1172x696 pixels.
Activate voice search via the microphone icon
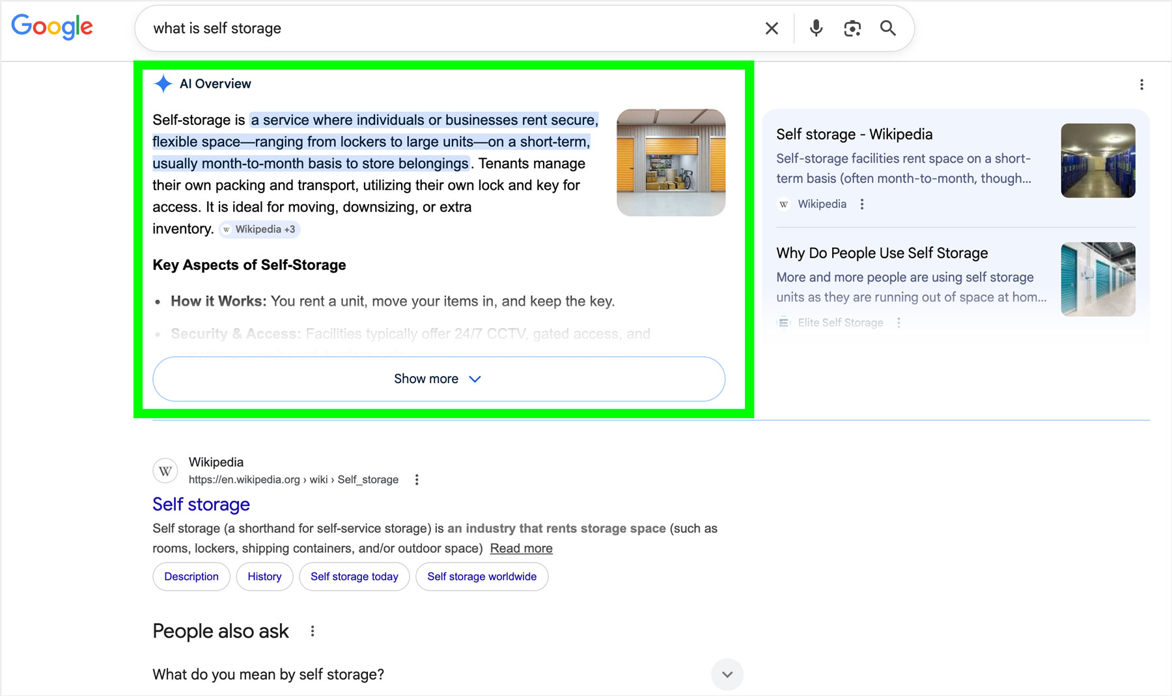tap(815, 28)
